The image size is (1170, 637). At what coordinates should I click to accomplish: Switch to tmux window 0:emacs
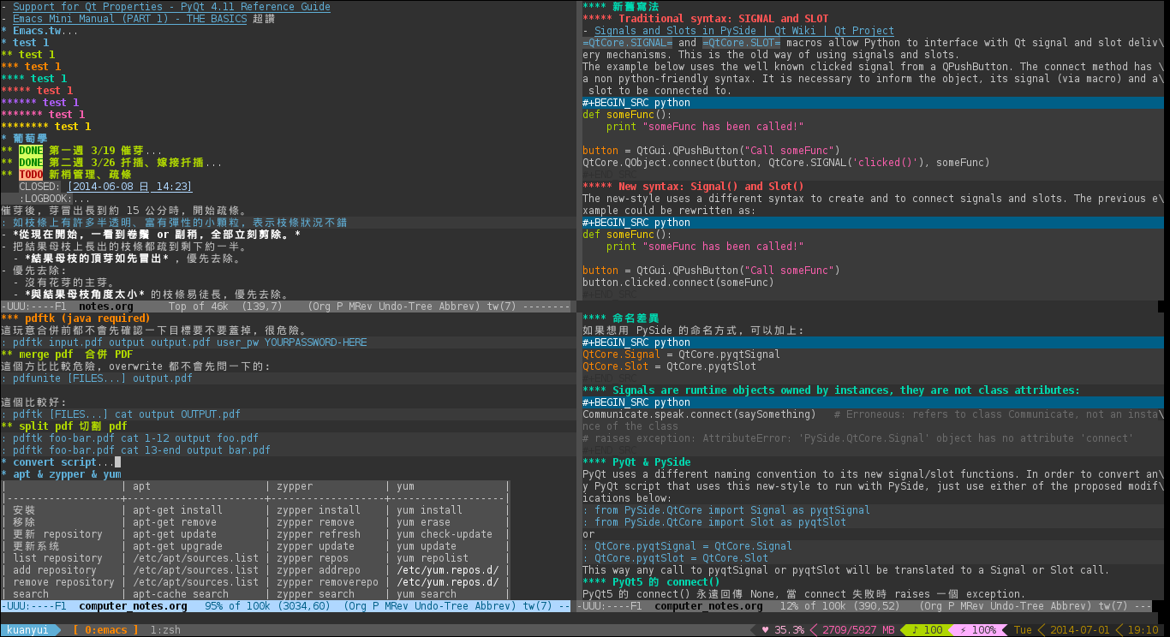click(x=106, y=630)
